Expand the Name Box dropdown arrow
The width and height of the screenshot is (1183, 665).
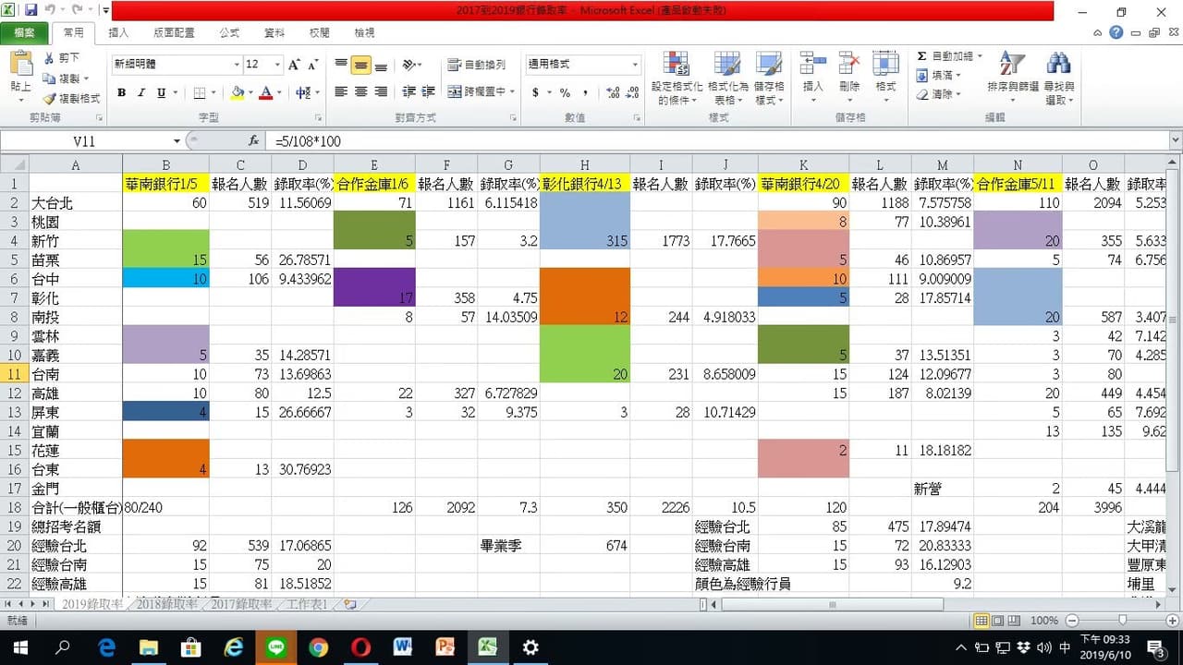coord(177,141)
